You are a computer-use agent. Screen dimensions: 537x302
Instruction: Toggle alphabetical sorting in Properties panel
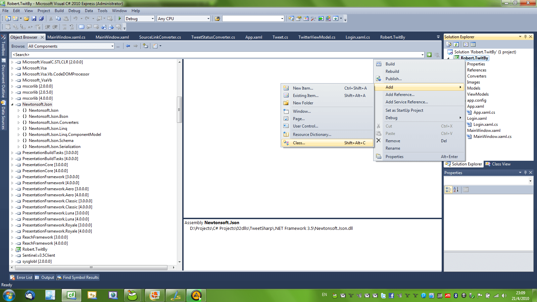[456, 189]
